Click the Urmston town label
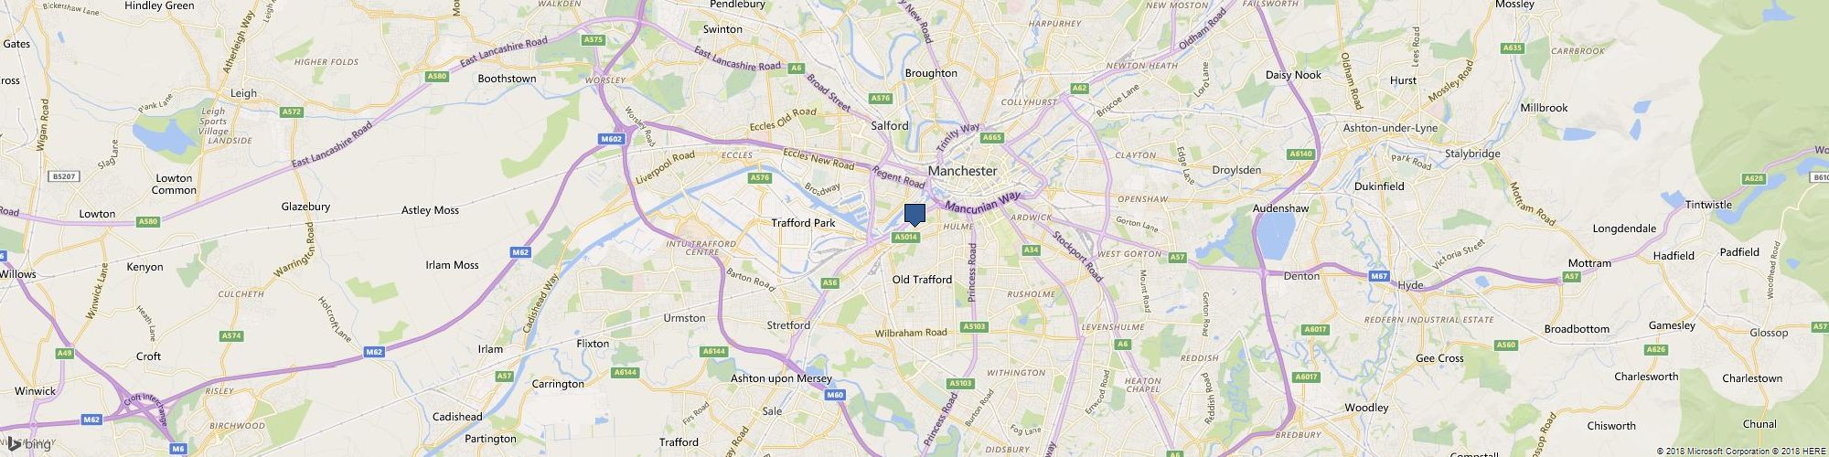1829x457 pixels. (684, 318)
